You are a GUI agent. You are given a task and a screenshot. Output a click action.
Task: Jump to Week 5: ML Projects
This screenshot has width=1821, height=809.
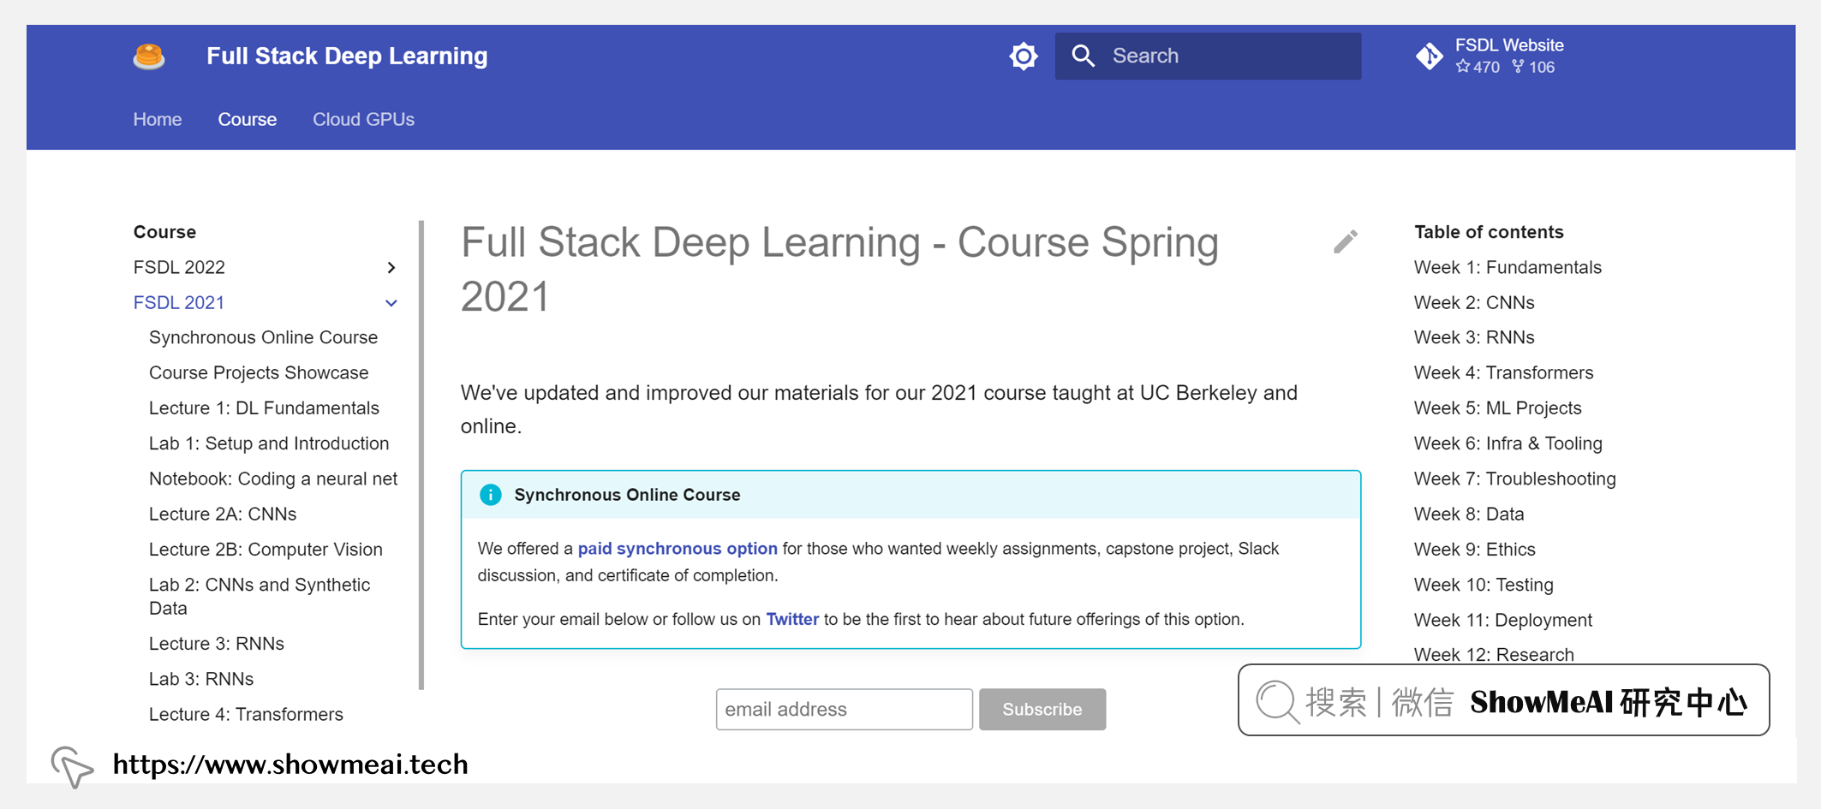[x=1497, y=407]
